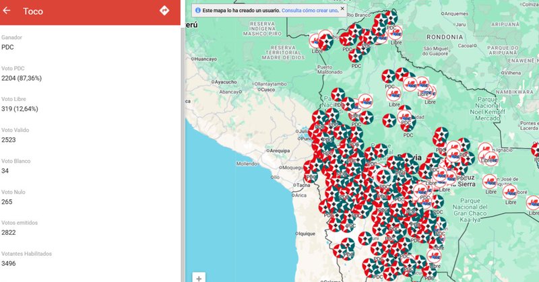The image size is (539, 282).
Task: Click the Voto Valido value 2523
Action: [9, 140]
